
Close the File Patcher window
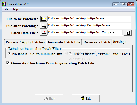131,4
